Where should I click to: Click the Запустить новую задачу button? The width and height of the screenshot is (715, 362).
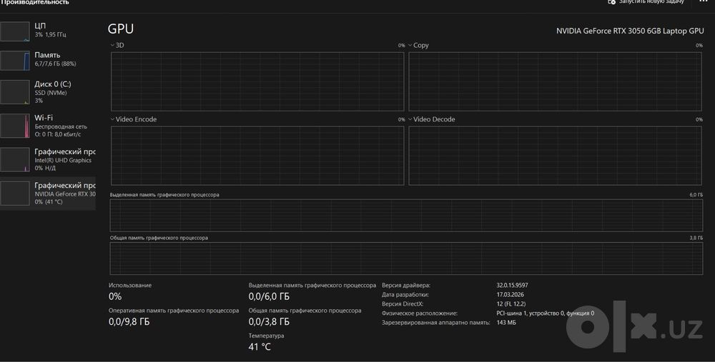coord(646,2)
